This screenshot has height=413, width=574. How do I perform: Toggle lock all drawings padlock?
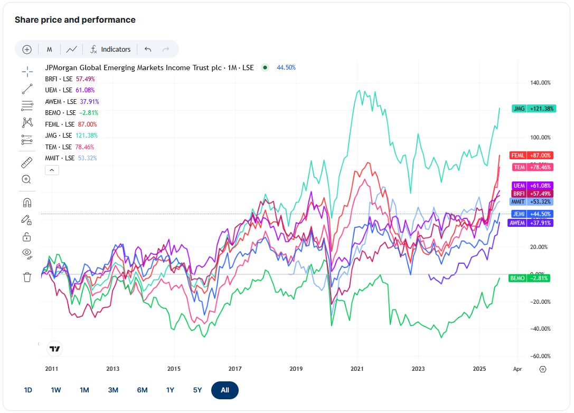point(27,237)
